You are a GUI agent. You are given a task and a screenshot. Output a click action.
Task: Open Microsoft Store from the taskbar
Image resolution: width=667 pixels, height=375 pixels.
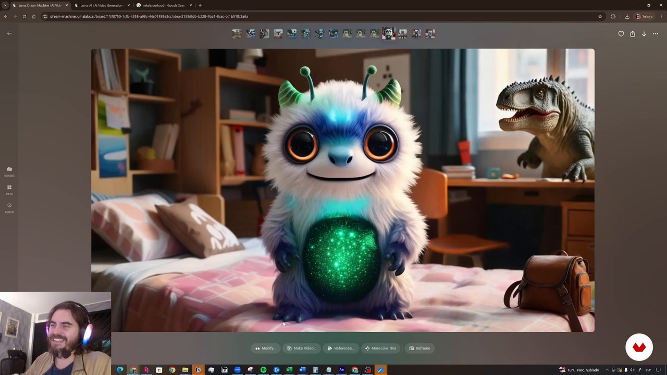[x=159, y=370]
